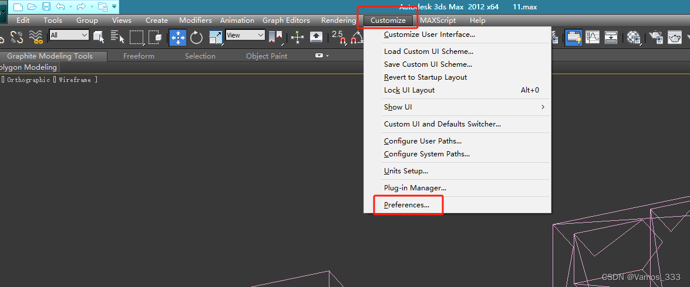
Task: Click the Unlink Selection chain icon
Action: (16, 37)
